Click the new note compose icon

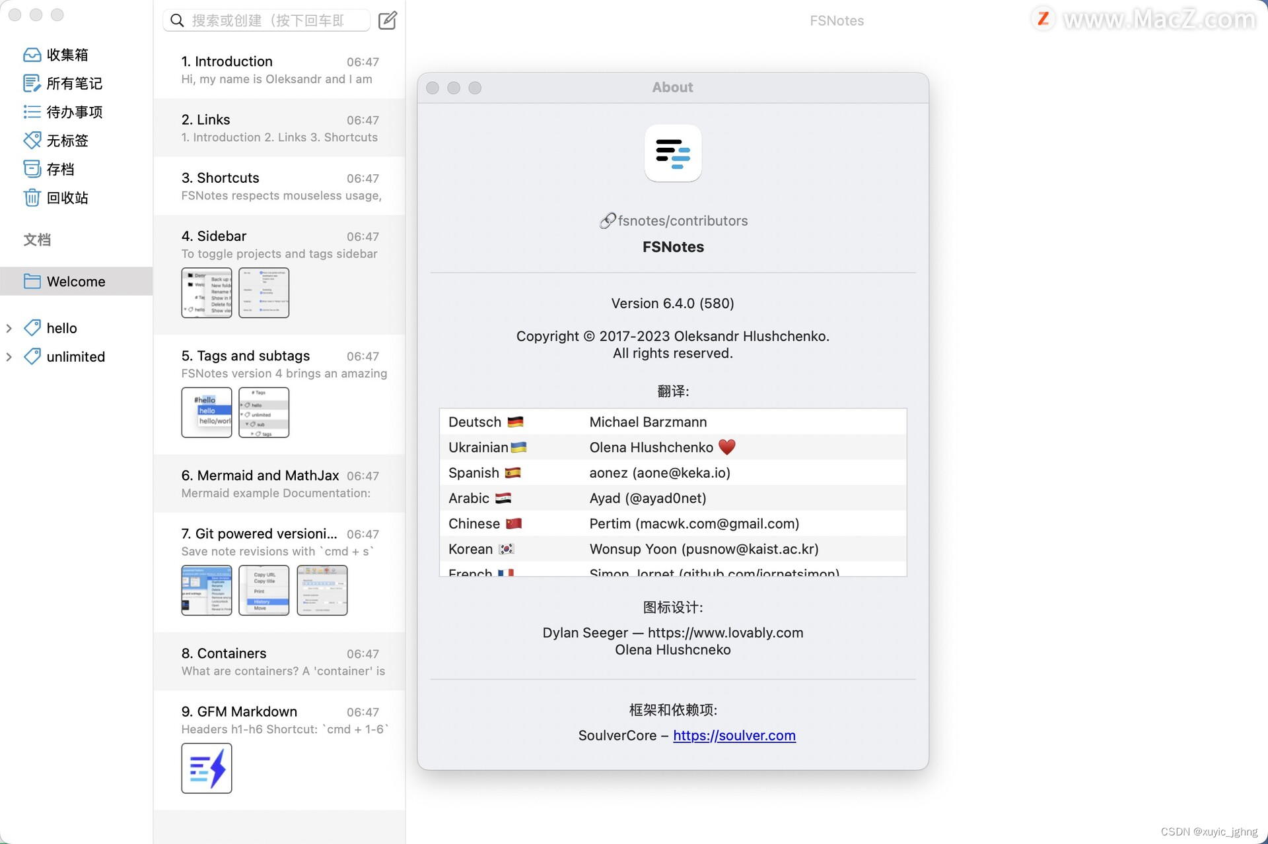coord(388,19)
